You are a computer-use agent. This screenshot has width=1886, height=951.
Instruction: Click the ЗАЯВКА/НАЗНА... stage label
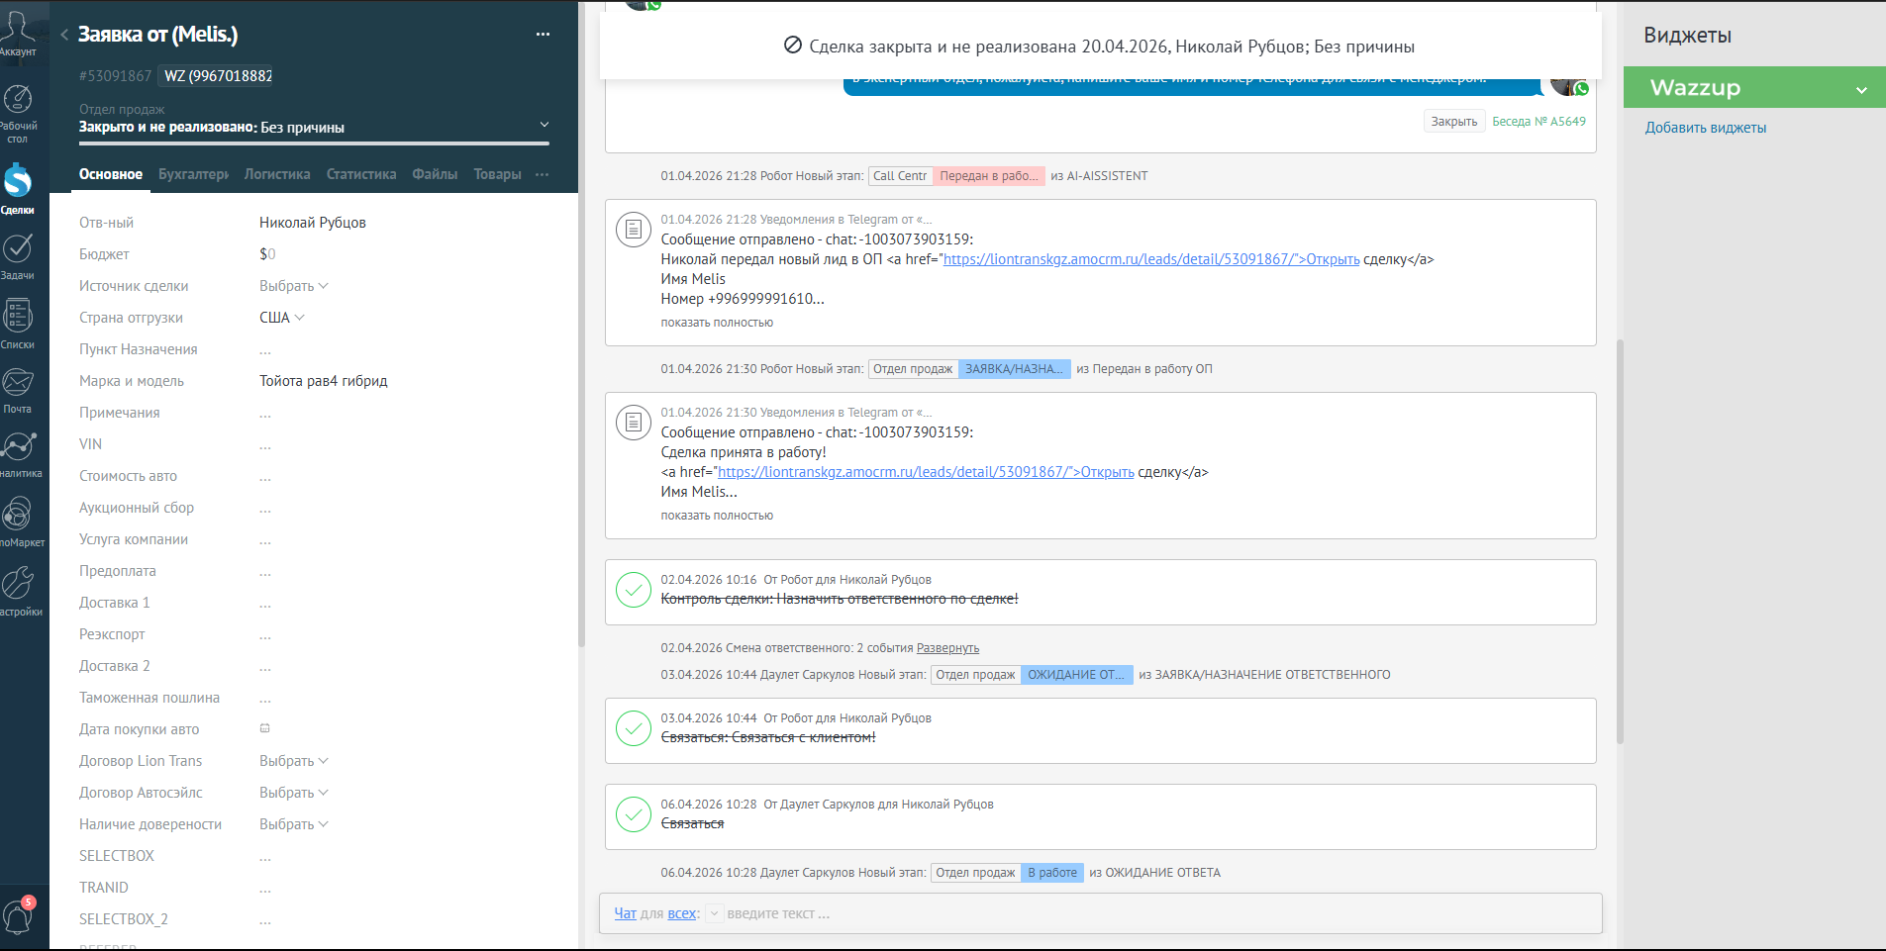[1014, 369]
